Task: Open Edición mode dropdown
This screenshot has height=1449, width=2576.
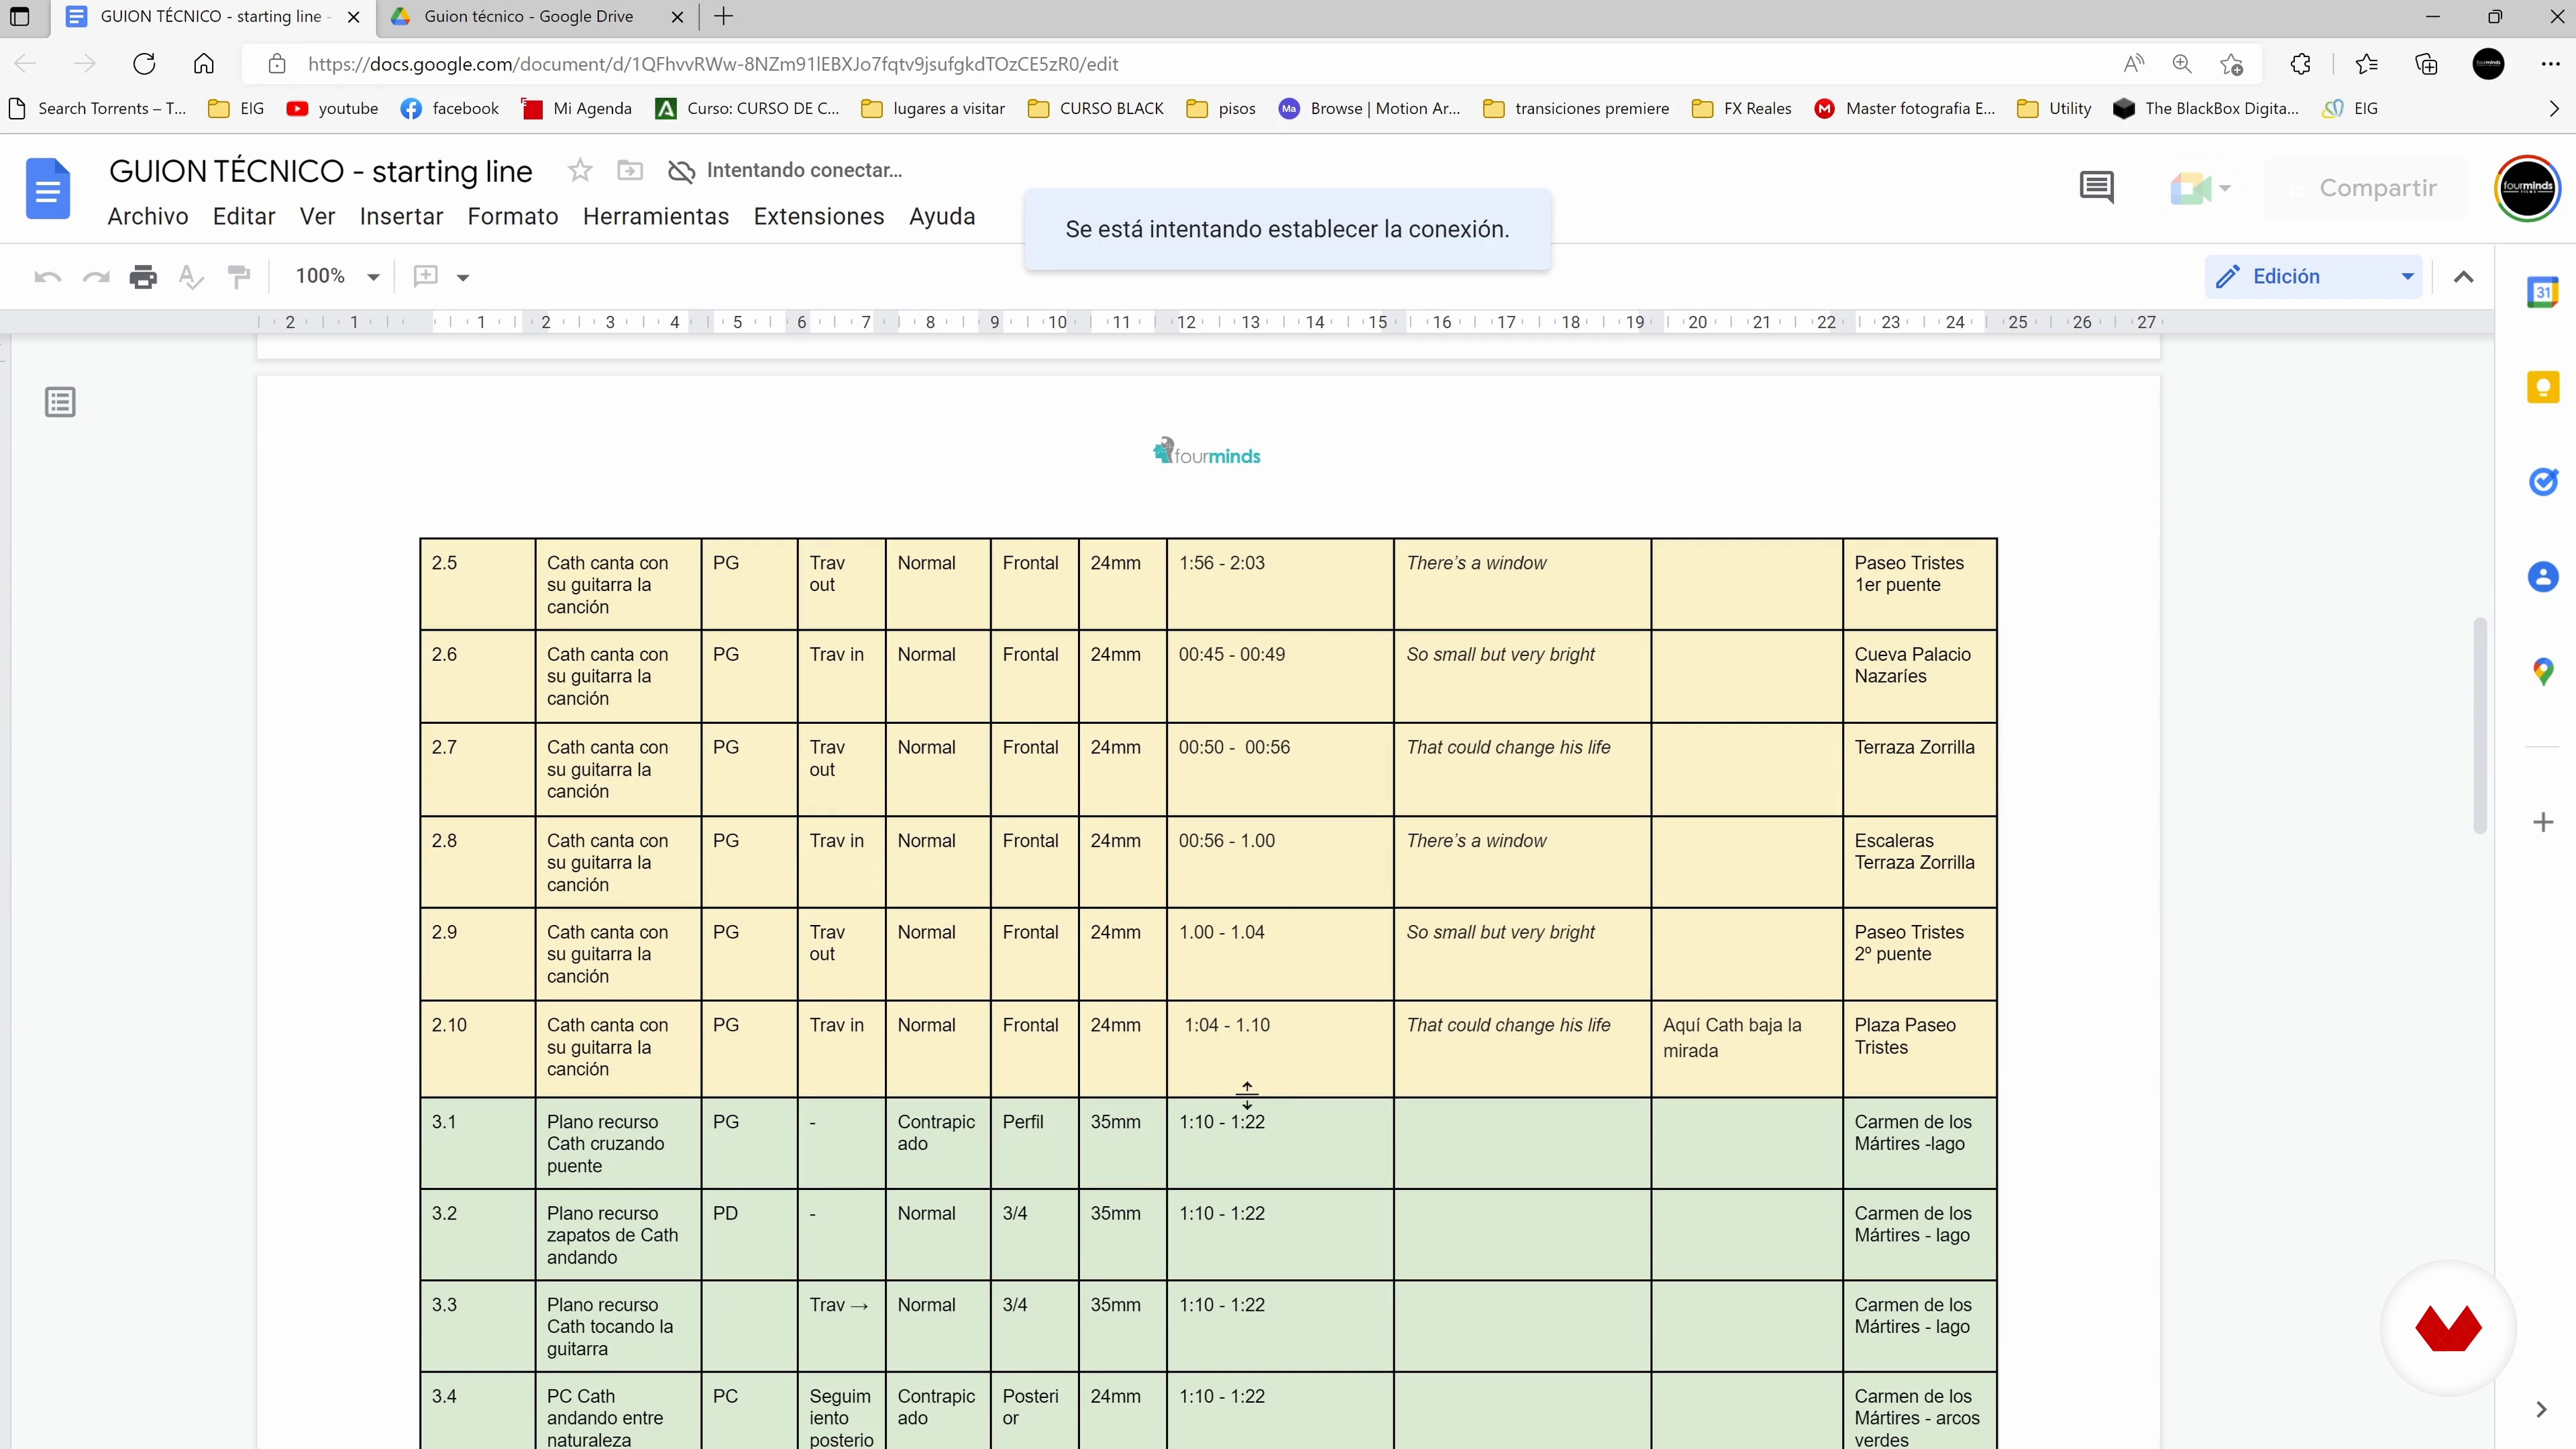Action: pos(2314,276)
